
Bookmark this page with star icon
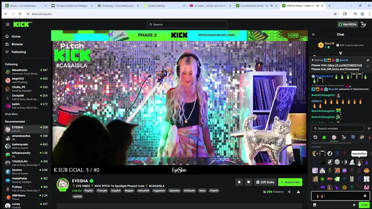pyautogui.click(x=335, y=14)
